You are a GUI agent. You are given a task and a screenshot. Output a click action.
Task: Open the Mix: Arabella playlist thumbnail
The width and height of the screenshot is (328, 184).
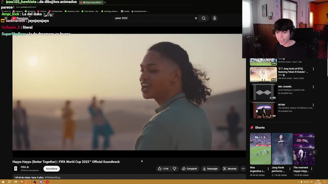(263, 93)
